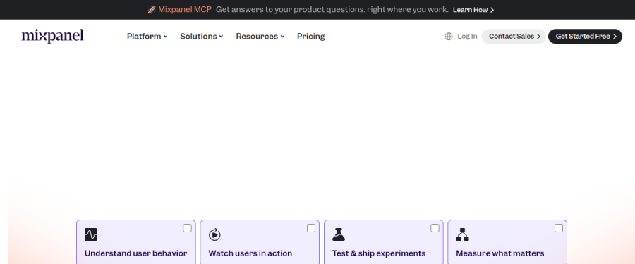Click the banner text about product questions
635x264 pixels.
332,10
